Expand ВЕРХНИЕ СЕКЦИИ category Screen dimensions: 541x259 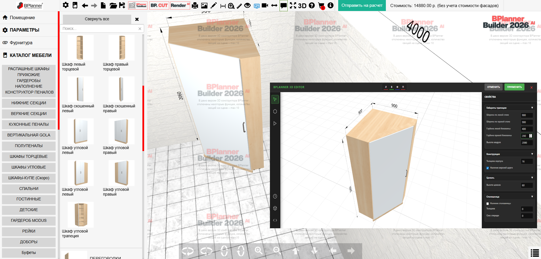29,114
